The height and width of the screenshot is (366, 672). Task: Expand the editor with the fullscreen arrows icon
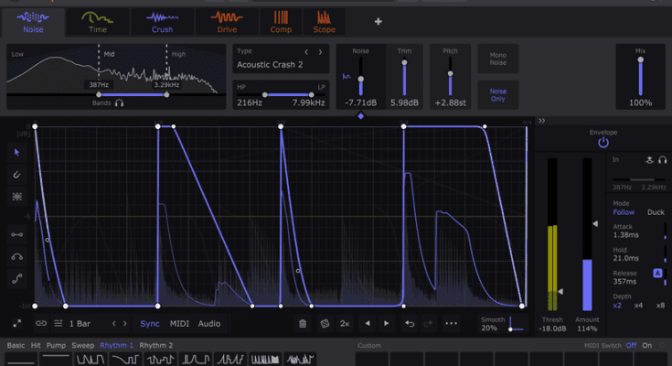(16, 323)
